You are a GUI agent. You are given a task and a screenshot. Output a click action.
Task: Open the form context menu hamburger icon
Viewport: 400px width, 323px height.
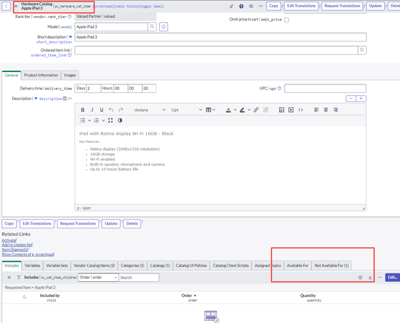click(16, 6)
